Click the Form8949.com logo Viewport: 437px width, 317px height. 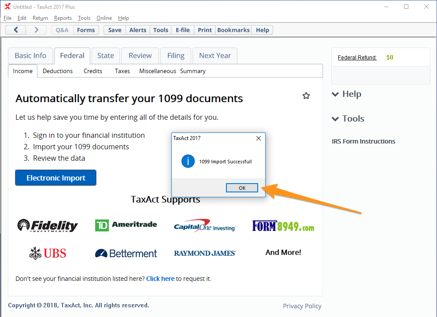[283, 226]
